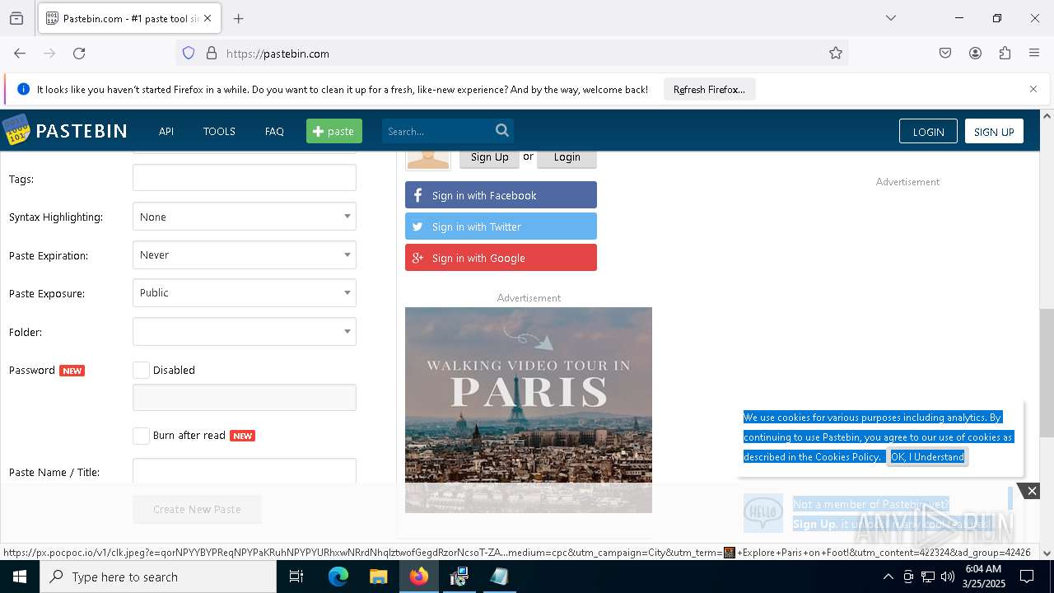Click the gray Login button
This screenshot has height=593, width=1054.
pos(567,157)
